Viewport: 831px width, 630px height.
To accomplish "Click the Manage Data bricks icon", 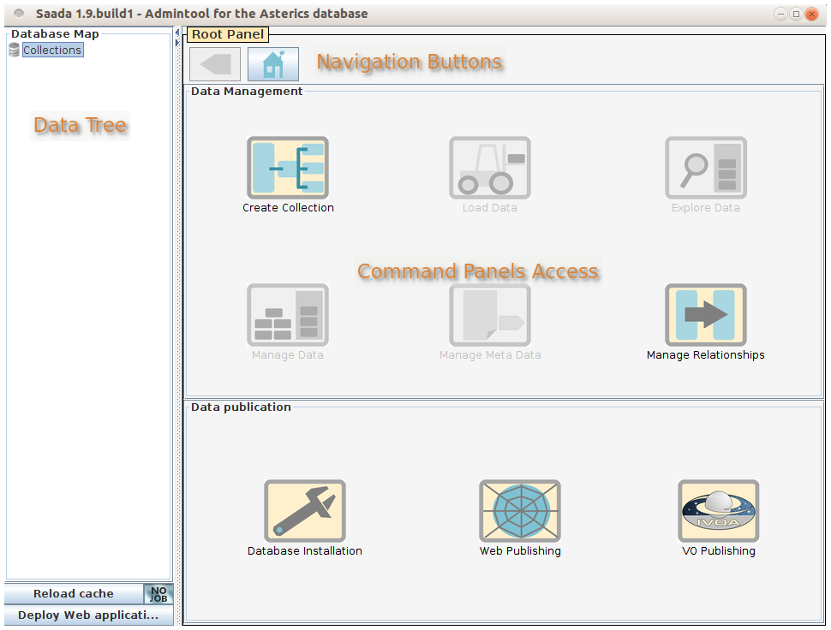I will pos(288,315).
